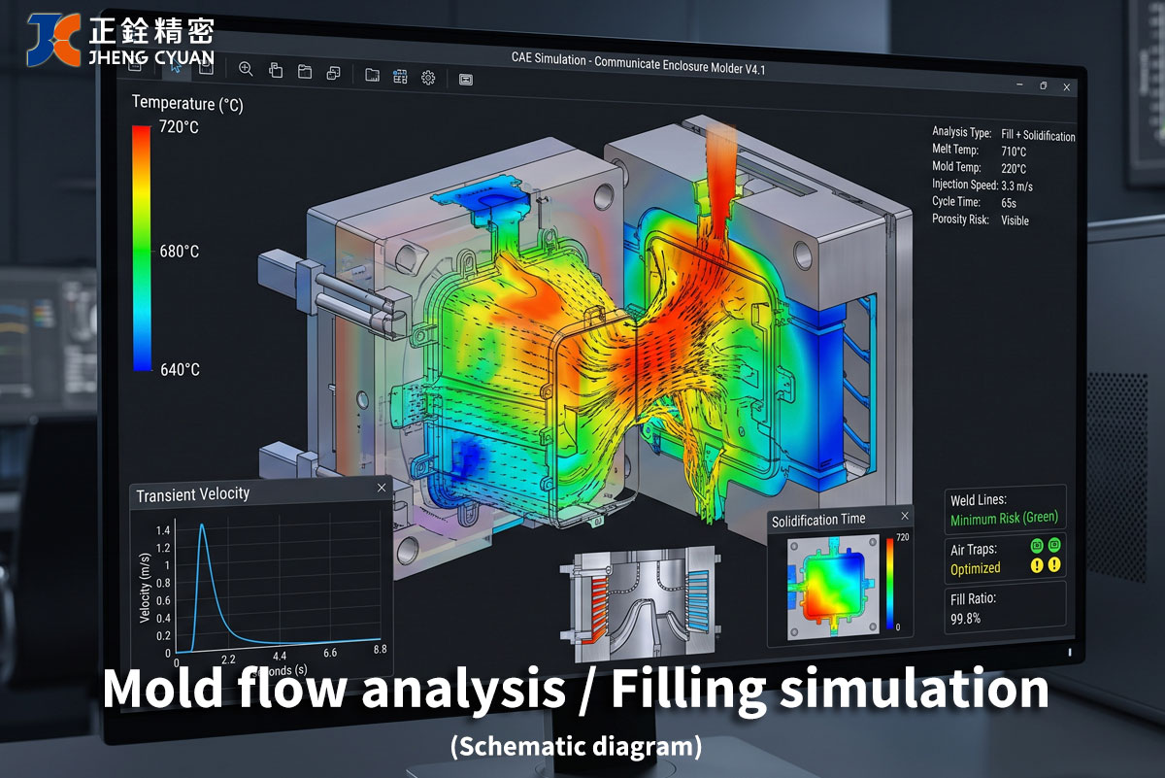Select the pointer cursor tool in toolbar
Screen dimensions: 1165x778
point(177,66)
